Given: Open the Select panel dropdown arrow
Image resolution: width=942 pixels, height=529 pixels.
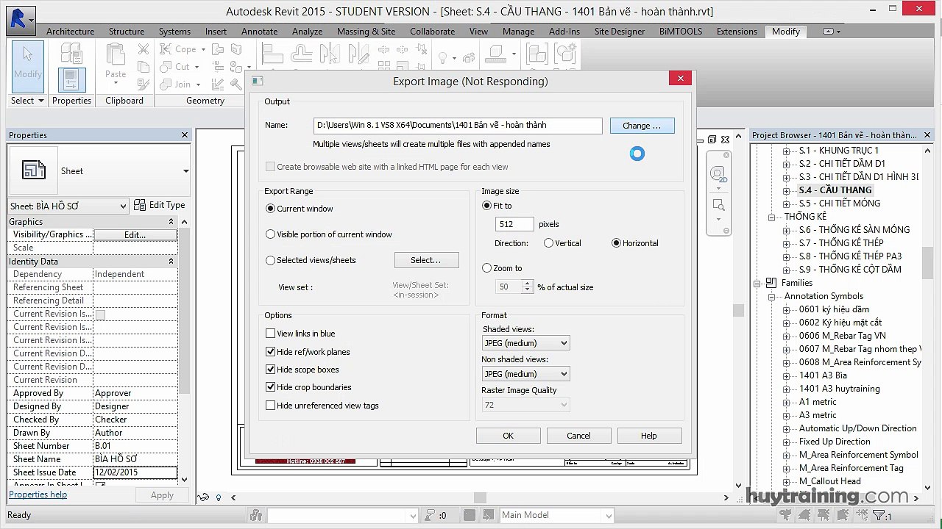Looking at the screenshot, I should pyautogui.click(x=40, y=101).
